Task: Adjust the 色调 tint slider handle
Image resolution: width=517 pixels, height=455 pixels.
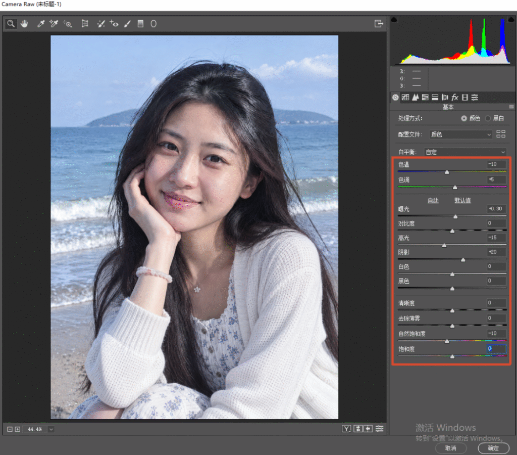Action: point(455,187)
